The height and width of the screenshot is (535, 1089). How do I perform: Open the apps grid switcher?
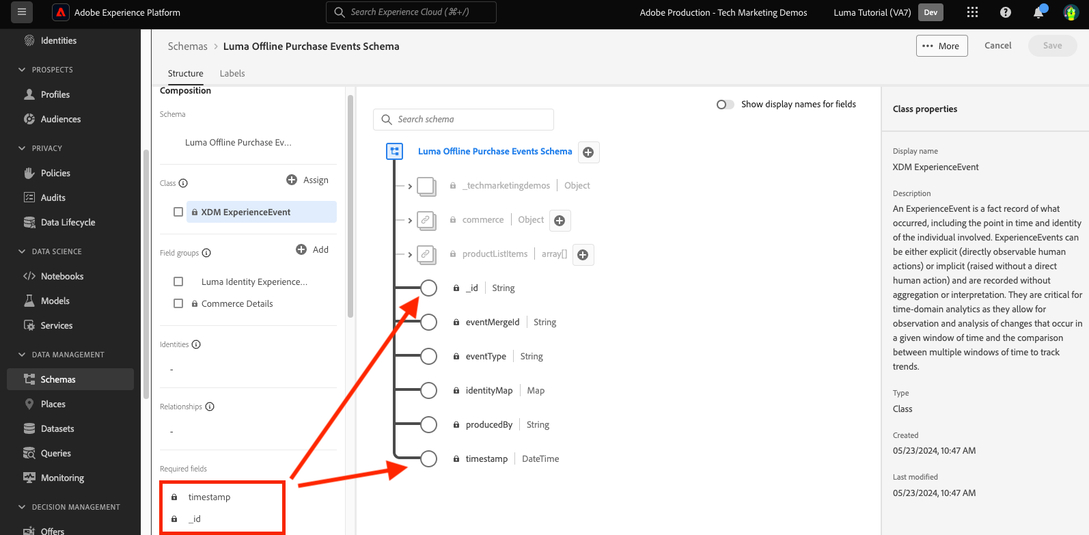coord(972,12)
